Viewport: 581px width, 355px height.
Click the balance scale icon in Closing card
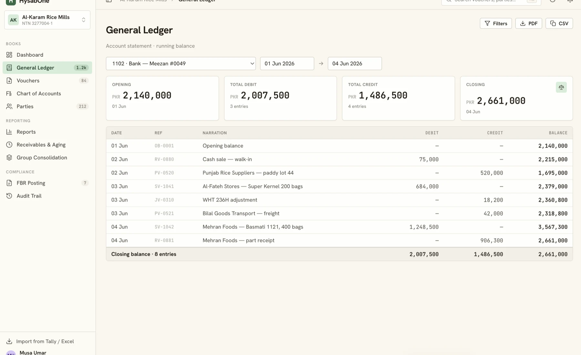coord(561,87)
